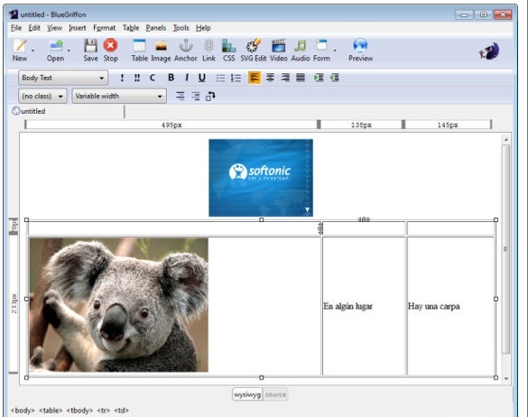Screen dimensions: 528x417
Task: Click the CSS toolbar icon
Action: click(x=228, y=51)
